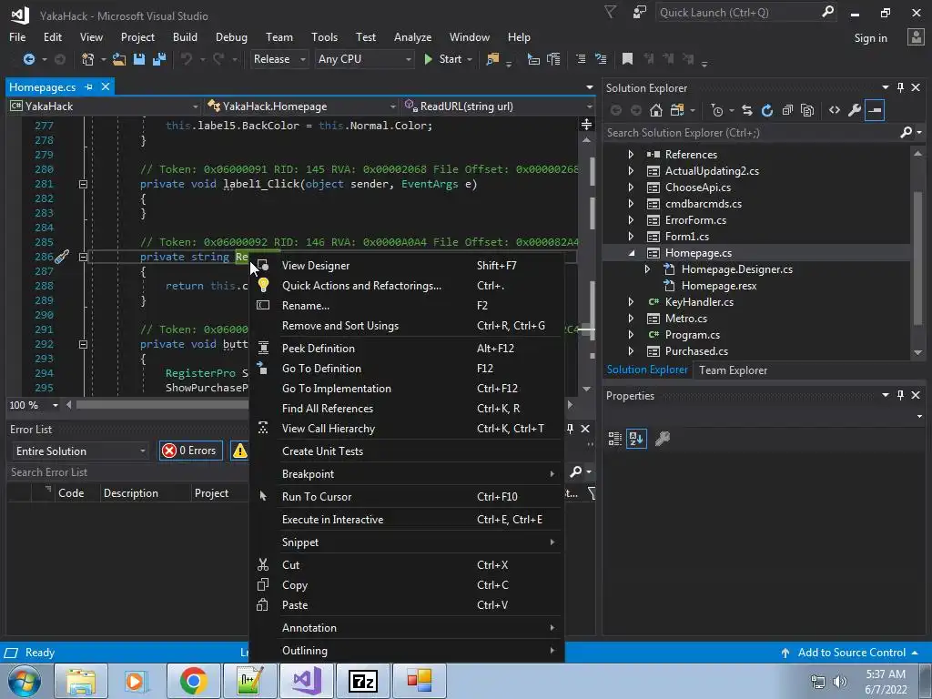Image resolution: width=932 pixels, height=699 pixels.
Task: Click the Open File folder icon
Action: click(119, 59)
